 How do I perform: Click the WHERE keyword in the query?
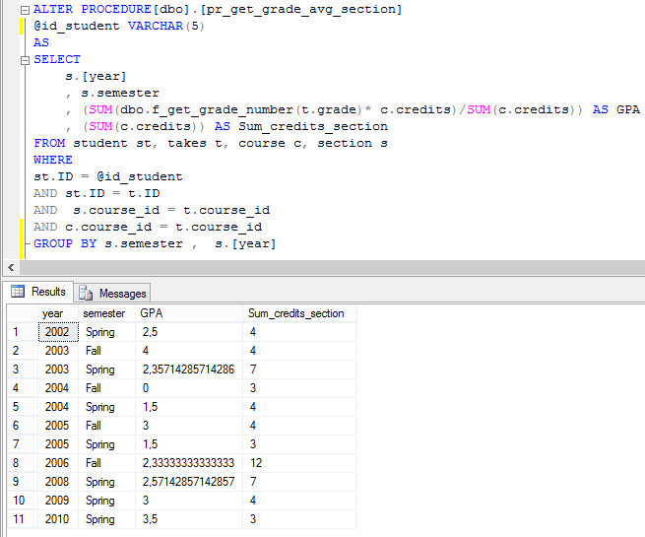[x=53, y=160]
